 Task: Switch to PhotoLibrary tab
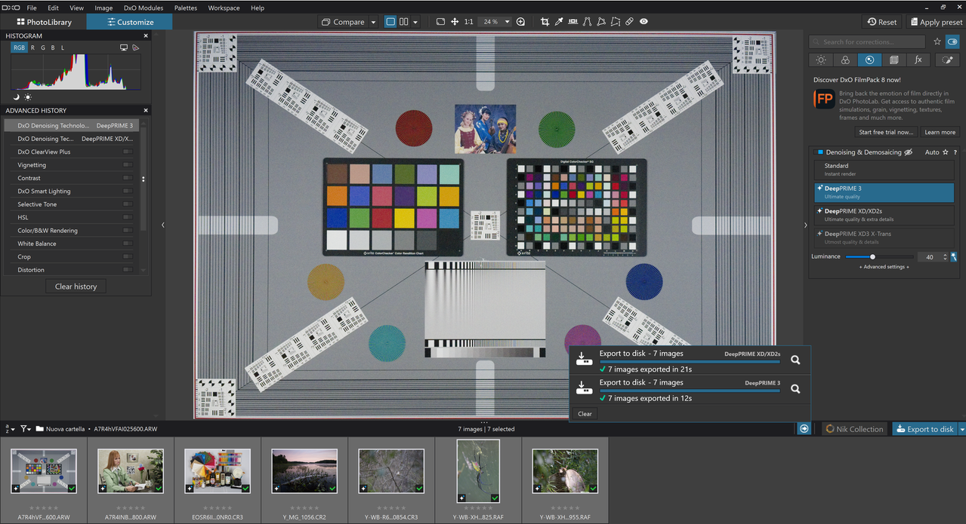(43, 22)
